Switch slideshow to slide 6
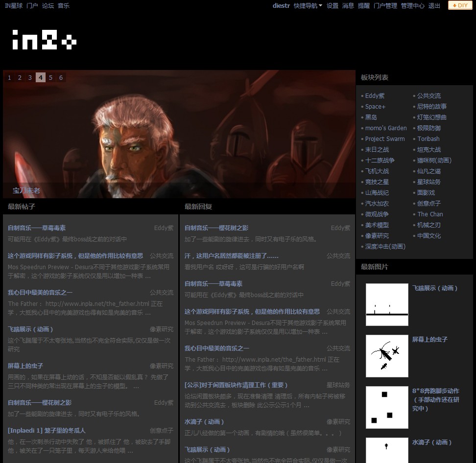 click(61, 77)
